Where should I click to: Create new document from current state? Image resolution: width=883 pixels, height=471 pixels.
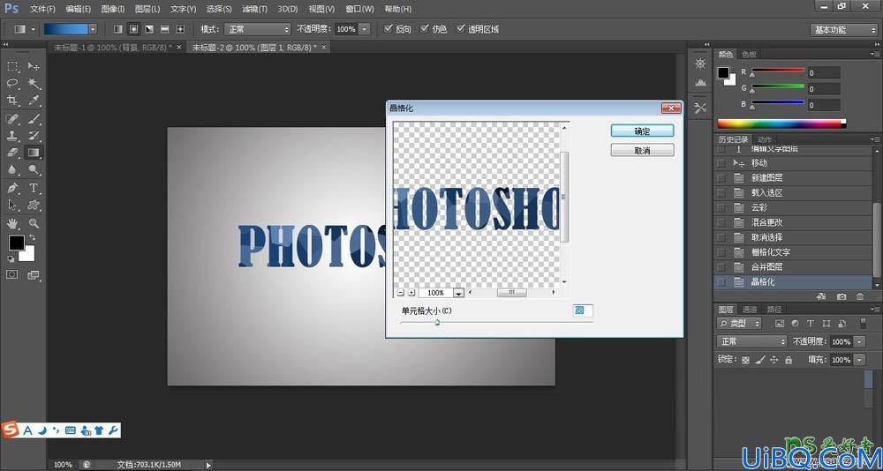coord(821,296)
